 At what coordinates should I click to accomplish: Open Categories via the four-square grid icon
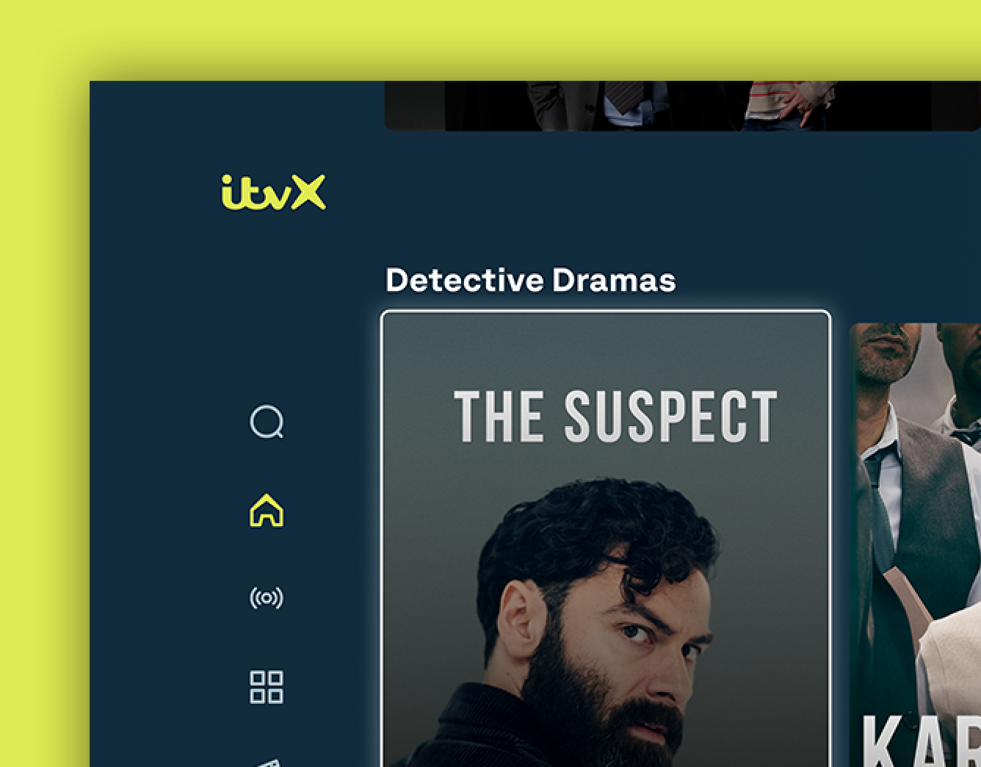click(267, 687)
